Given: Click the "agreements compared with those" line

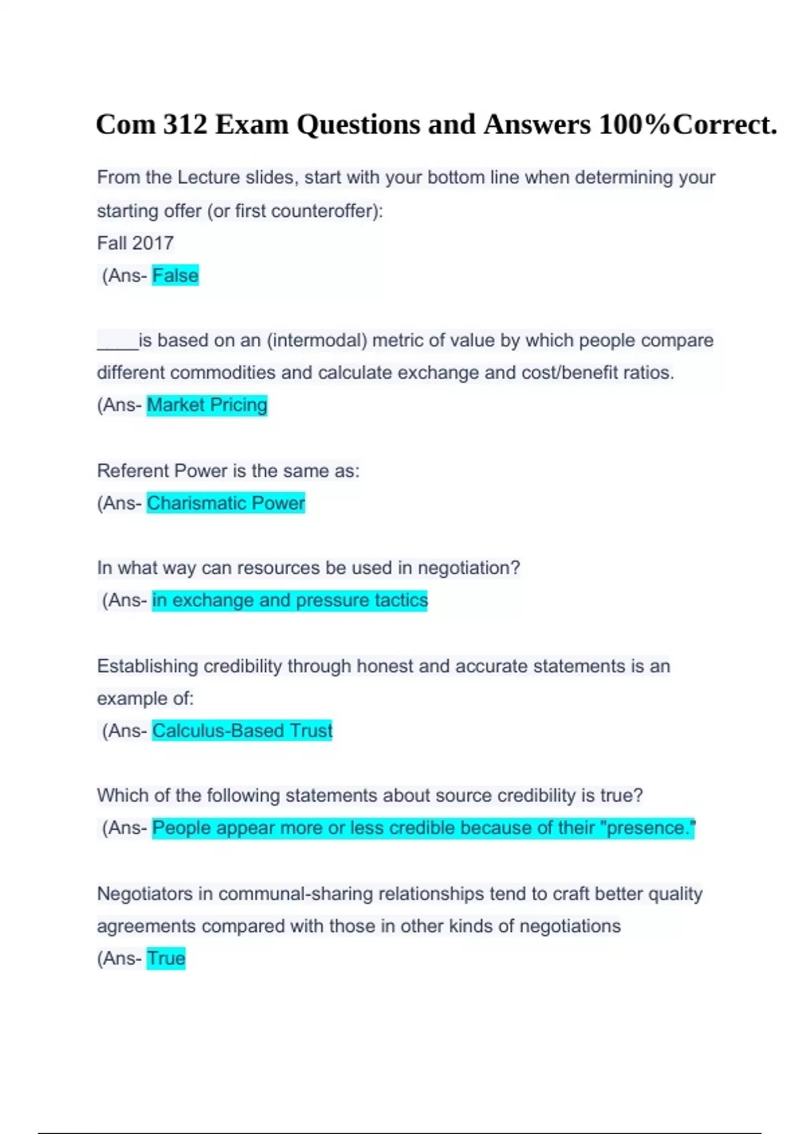Looking at the screenshot, I should pyautogui.click(x=359, y=926).
